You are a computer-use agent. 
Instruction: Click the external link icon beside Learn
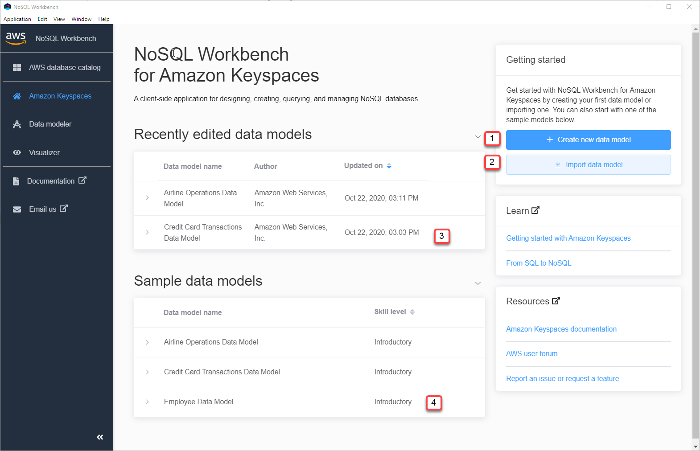[x=535, y=210]
